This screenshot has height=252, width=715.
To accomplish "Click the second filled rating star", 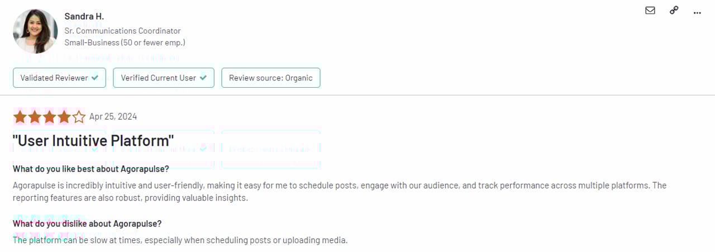I will [x=35, y=117].
